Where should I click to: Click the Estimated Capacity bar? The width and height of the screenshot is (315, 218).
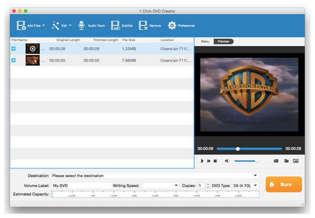[x=155, y=194]
